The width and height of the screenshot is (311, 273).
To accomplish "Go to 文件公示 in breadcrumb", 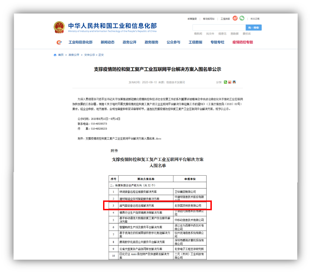I will coord(90,55).
